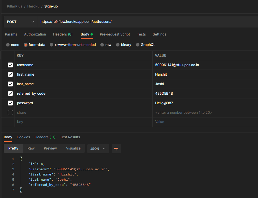
Task: Click the Joshi value cell
Action: point(205,84)
